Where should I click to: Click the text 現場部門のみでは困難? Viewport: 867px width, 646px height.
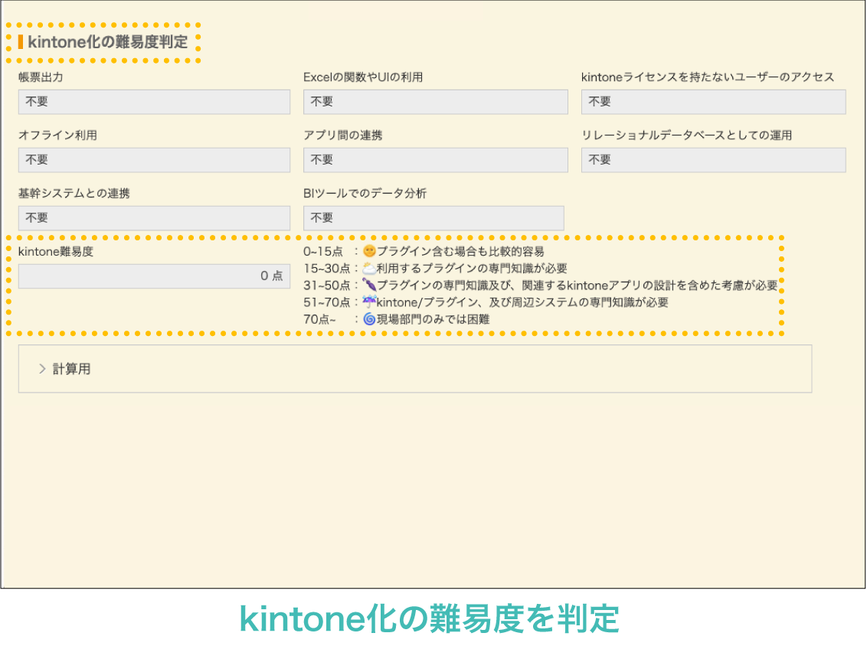click(x=433, y=319)
